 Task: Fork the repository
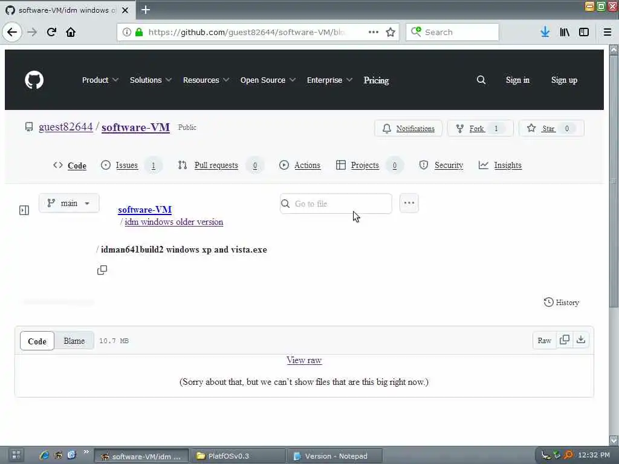[480, 128]
